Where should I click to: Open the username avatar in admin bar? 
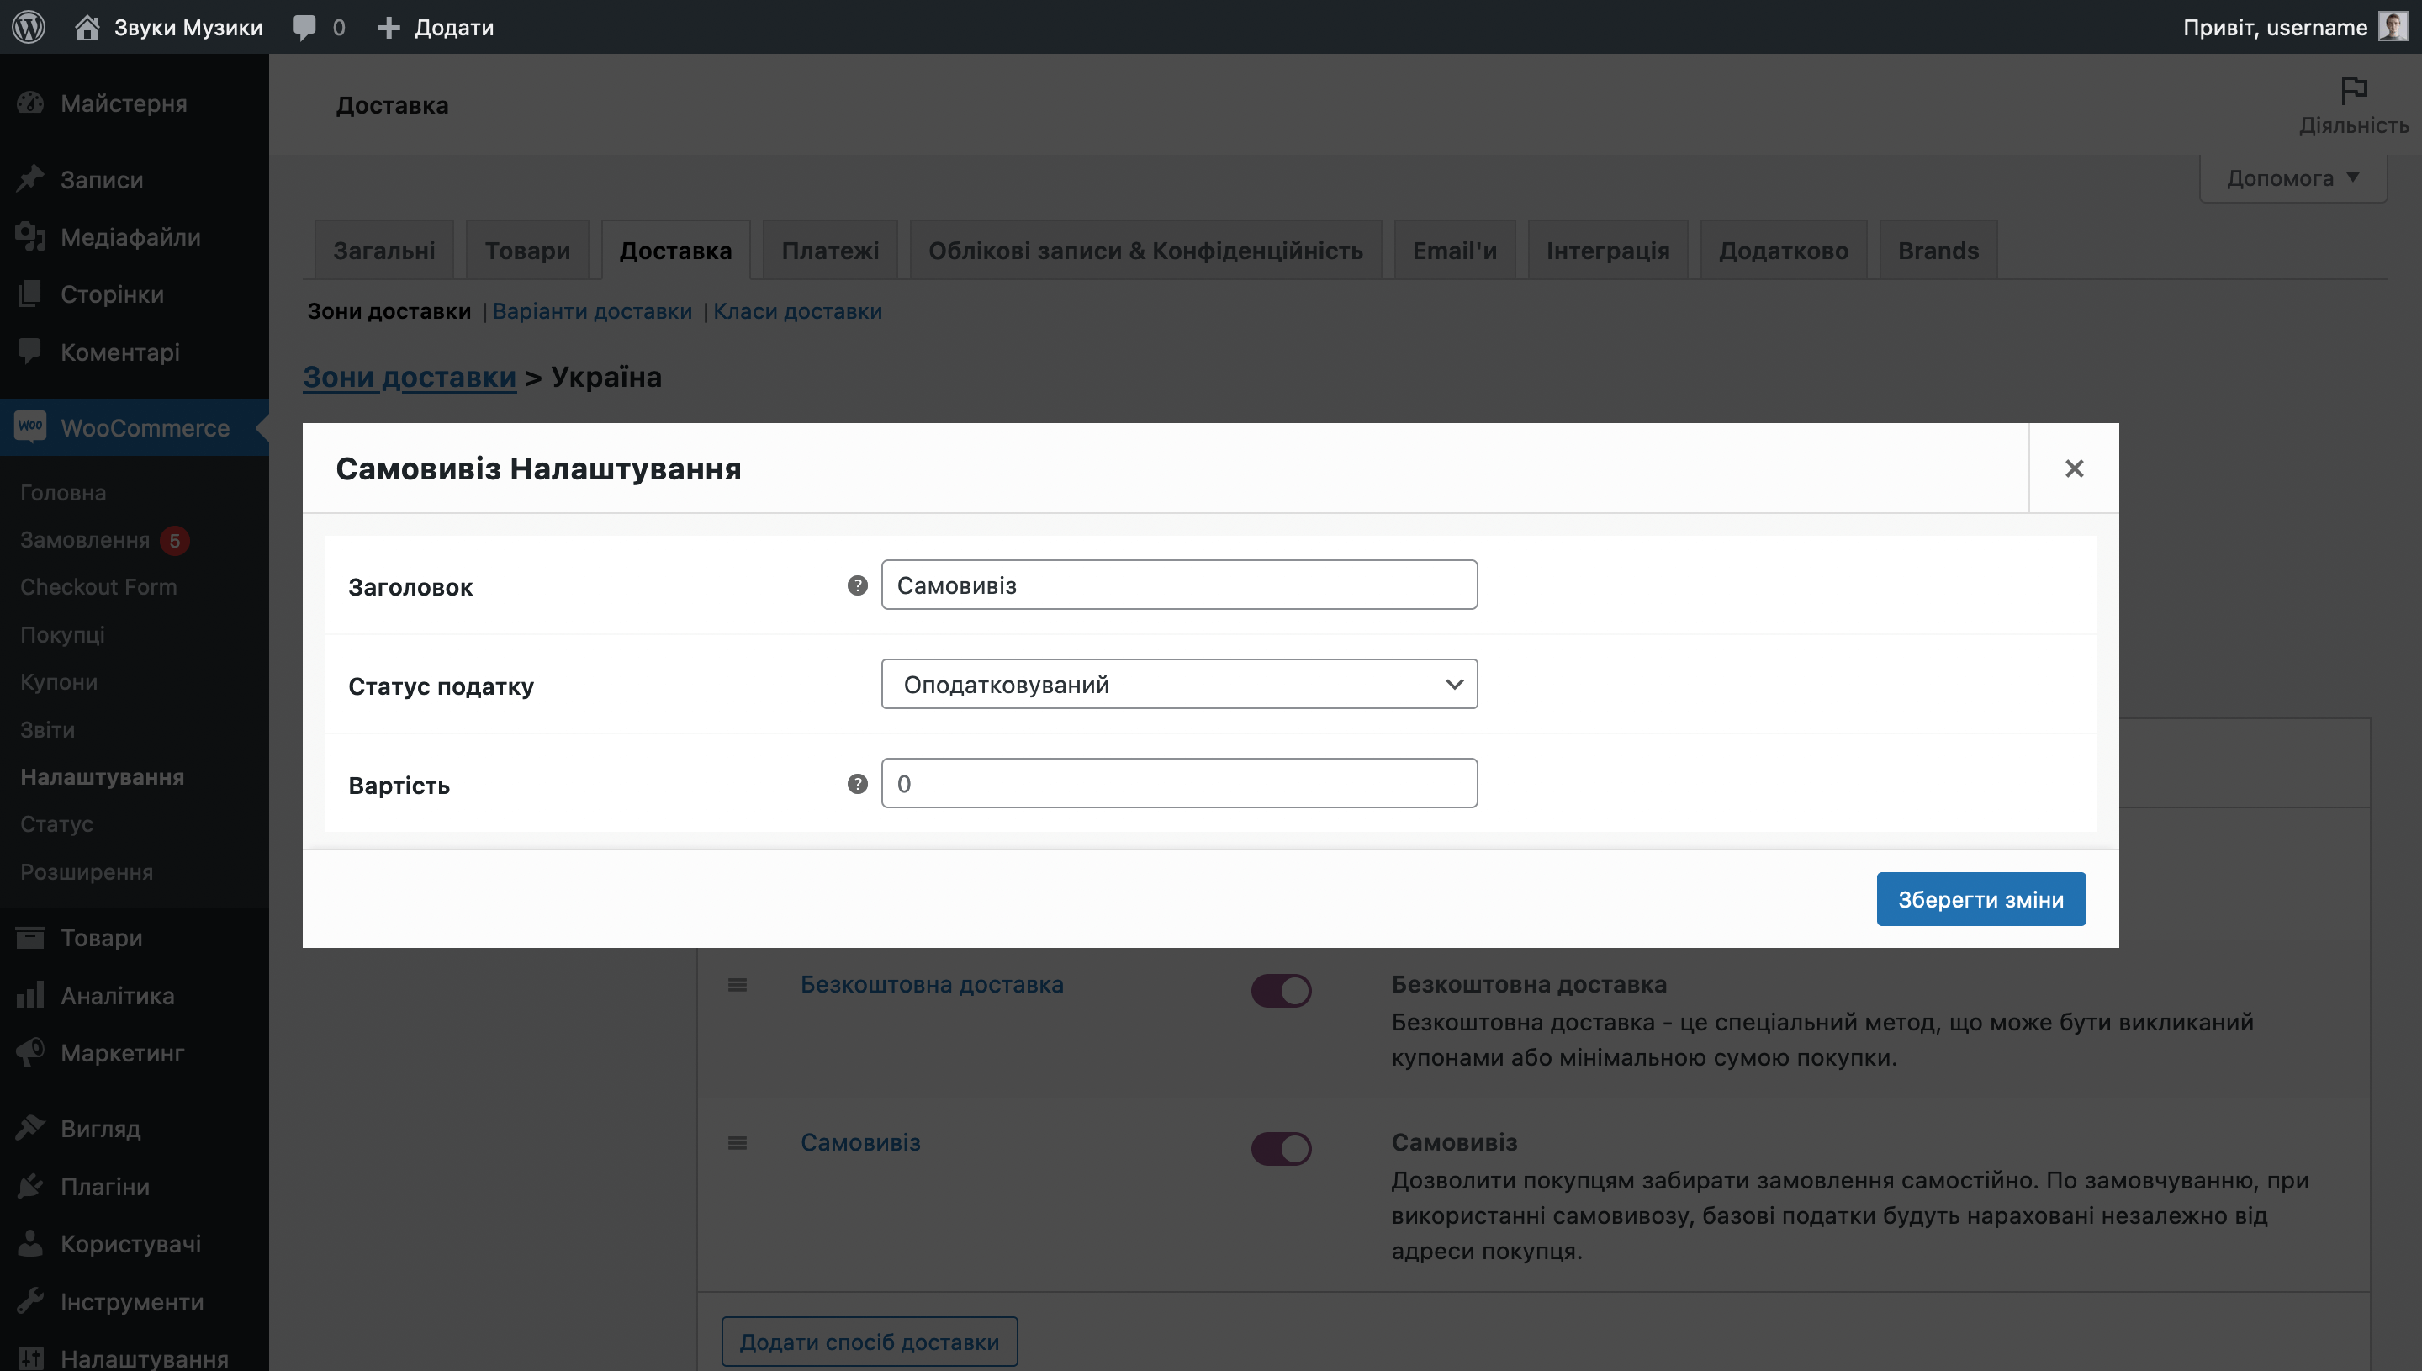coord(2392,26)
